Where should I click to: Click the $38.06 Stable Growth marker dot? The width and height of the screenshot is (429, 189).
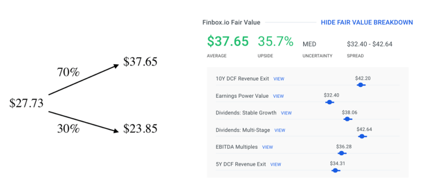click(347, 119)
